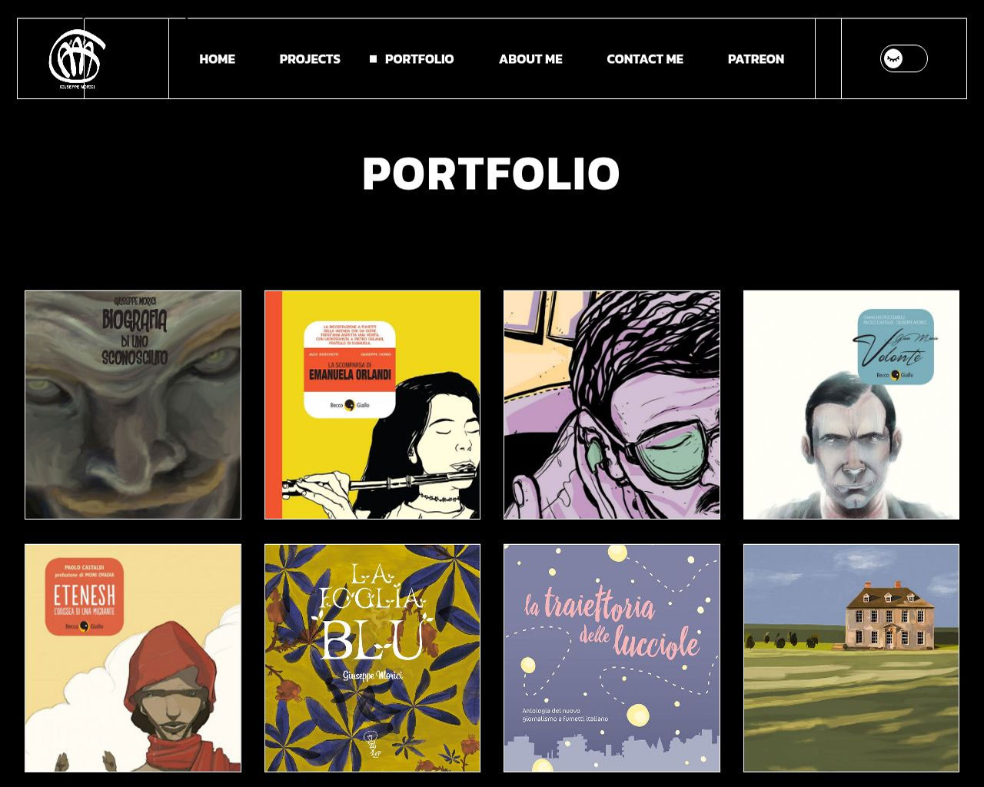The width and height of the screenshot is (984, 787).
Task: Toggle the dark/light mode switch
Action: tap(903, 58)
